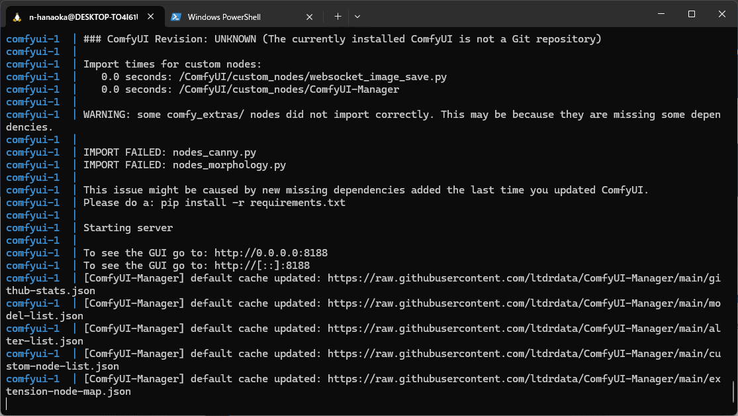Close the n-hanaoka@DESKTOP terminal tab

pyautogui.click(x=151, y=17)
